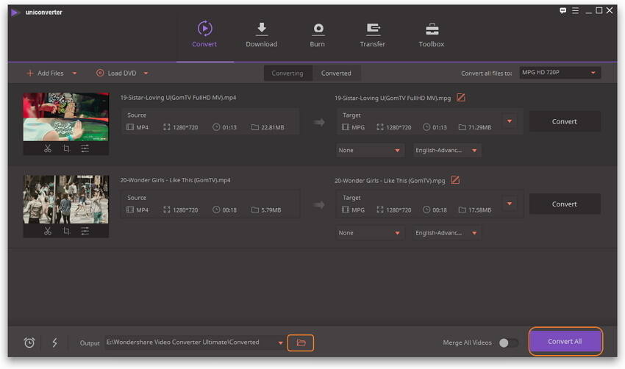This screenshot has width=625, height=369.
Task: Crop the Wonder Girls video
Action: click(x=66, y=231)
